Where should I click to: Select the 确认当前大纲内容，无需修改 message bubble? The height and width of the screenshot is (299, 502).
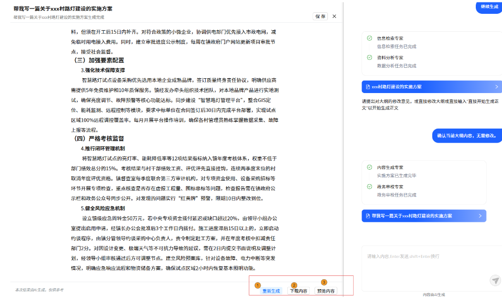(x=465, y=135)
